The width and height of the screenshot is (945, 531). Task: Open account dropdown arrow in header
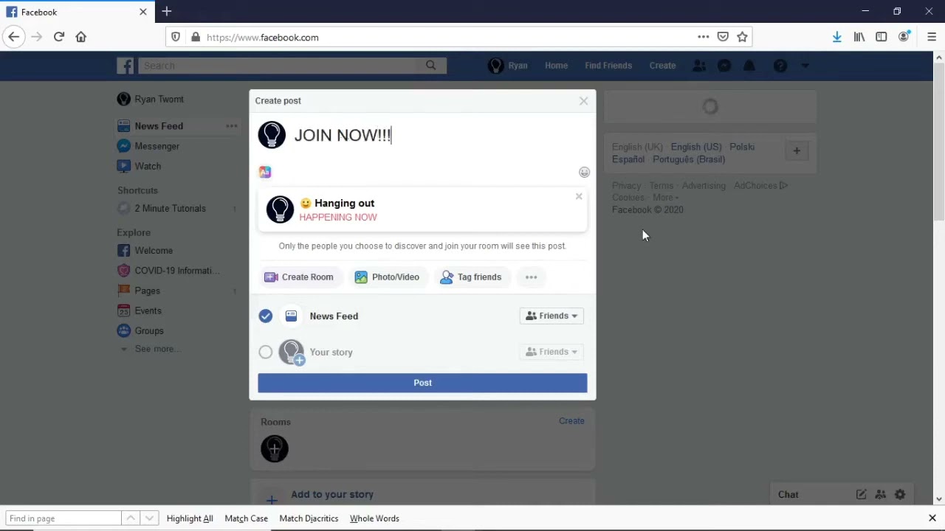click(805, 66)
